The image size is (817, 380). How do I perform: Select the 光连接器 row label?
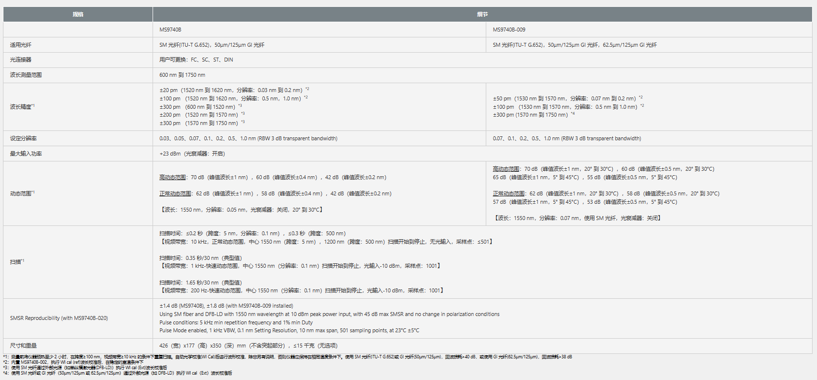[x=21, y=60]
